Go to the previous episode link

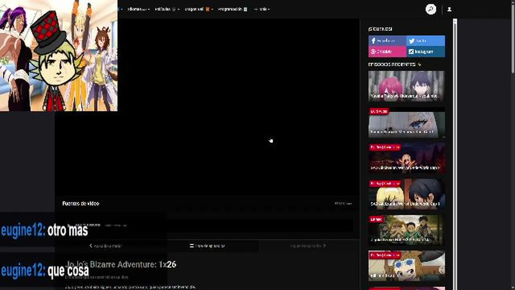click(x=106, y=246)
